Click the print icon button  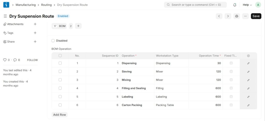pyautogui.click(x=237, y=16)
